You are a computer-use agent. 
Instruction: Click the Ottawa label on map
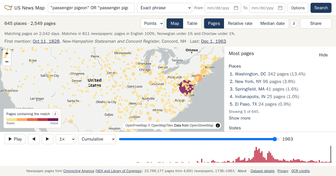[192, 50]
